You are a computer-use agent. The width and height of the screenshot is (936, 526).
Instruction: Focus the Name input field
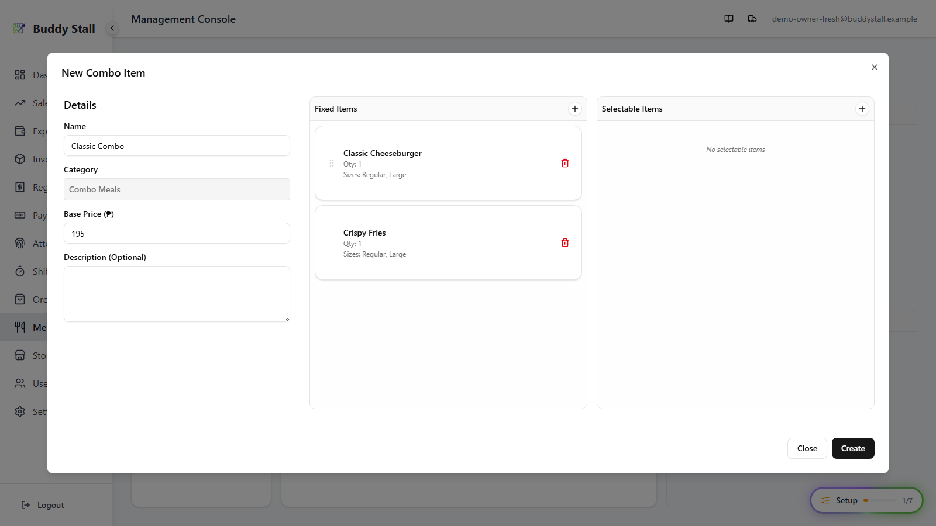(x=177, y=146)
